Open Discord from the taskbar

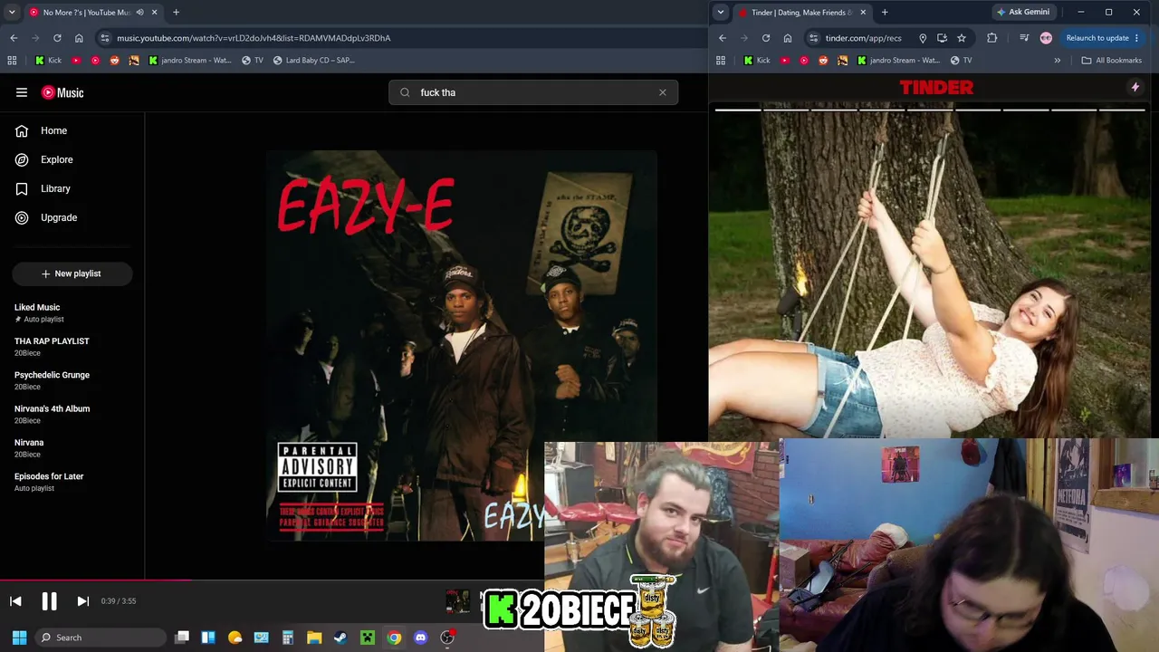point(420,638)
